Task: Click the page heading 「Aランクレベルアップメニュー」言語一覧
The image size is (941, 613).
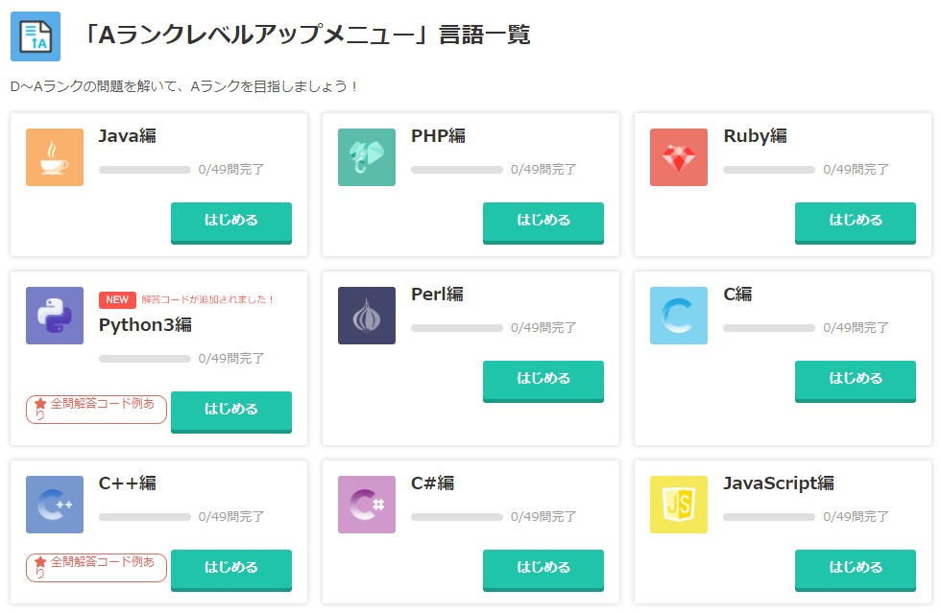Action: pyautogui.click(x=306, y=35)
